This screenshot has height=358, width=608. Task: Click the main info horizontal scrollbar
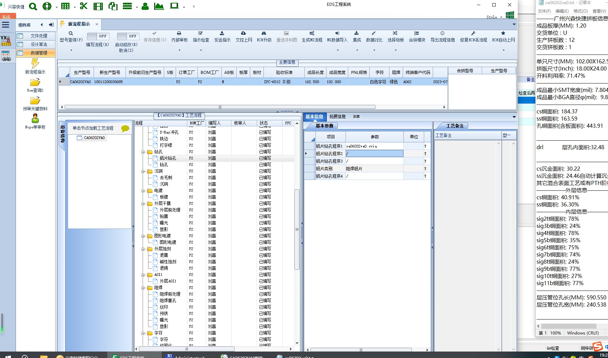click(x=220, y=107)
